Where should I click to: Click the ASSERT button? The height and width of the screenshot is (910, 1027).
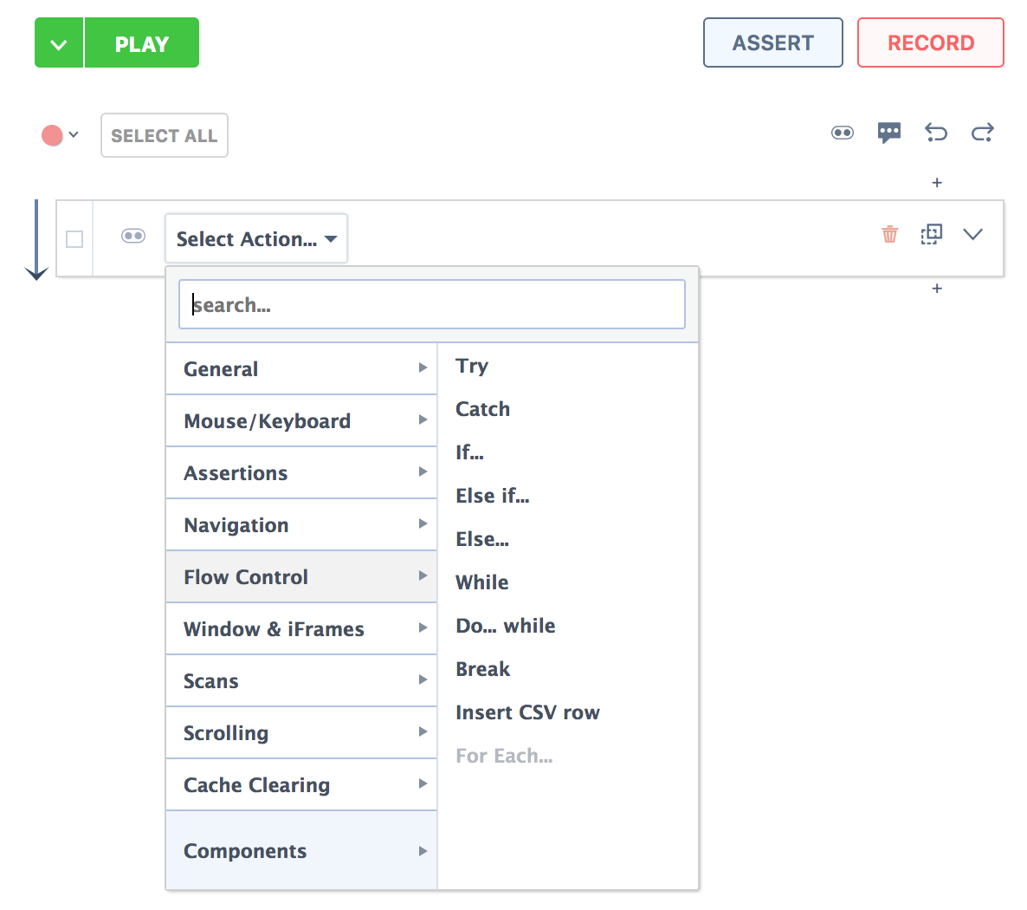point(773,42)
